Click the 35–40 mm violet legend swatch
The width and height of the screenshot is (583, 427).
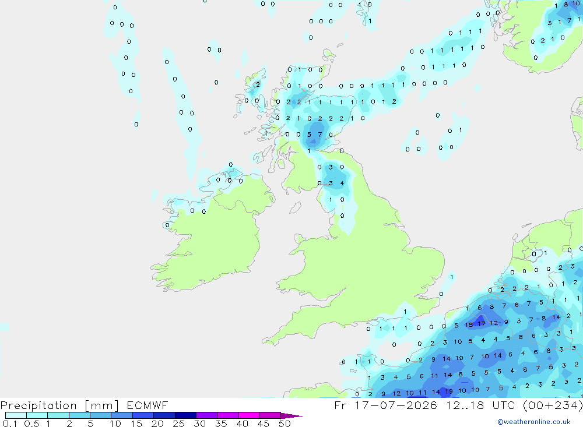[x=227, y=415]
